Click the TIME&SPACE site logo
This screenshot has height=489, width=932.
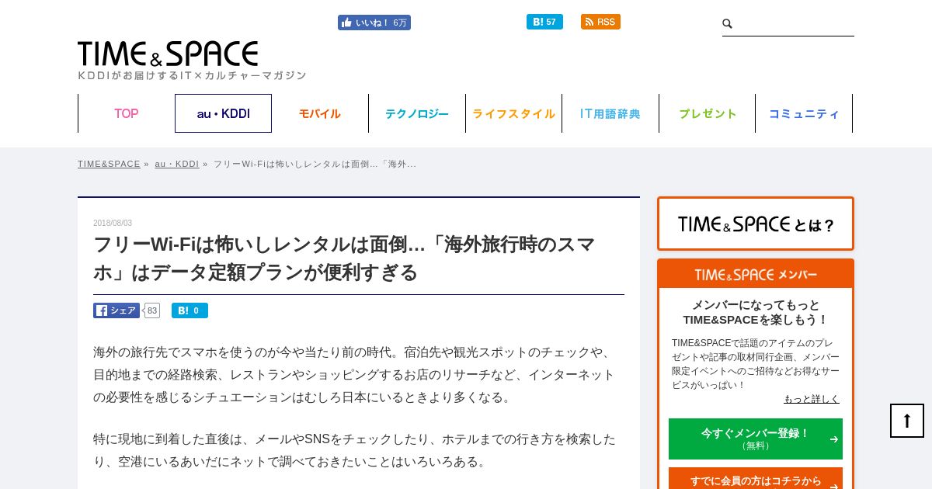[x=168, y=54]
